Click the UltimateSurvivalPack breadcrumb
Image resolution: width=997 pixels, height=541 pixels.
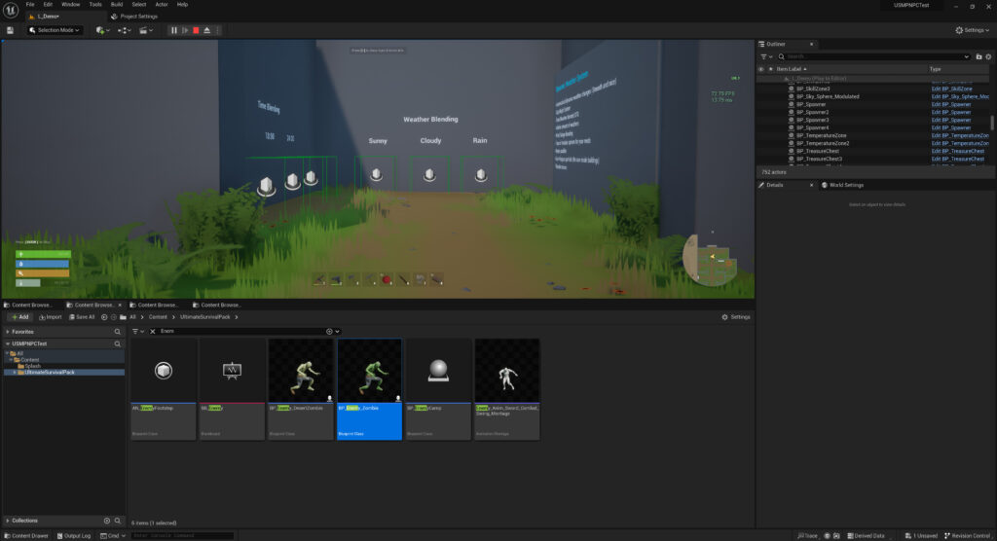[x=204, y=317]
